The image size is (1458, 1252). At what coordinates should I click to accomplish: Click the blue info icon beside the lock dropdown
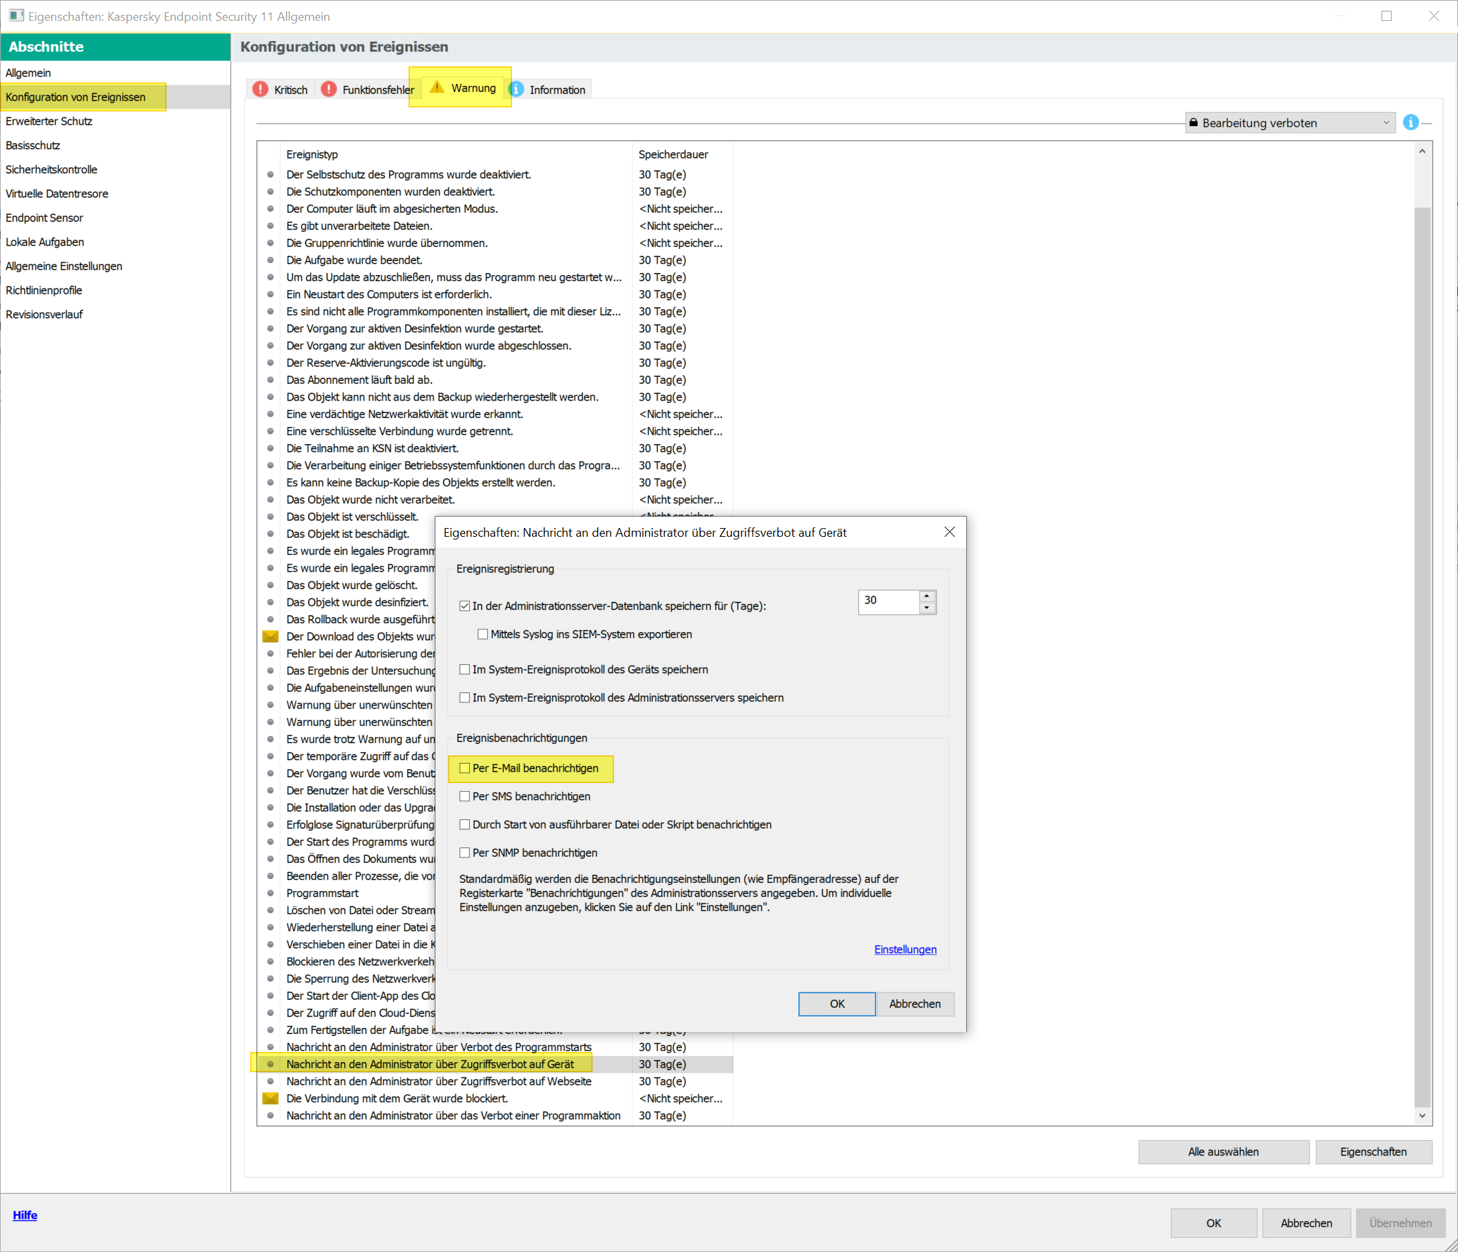(1410, 123)
